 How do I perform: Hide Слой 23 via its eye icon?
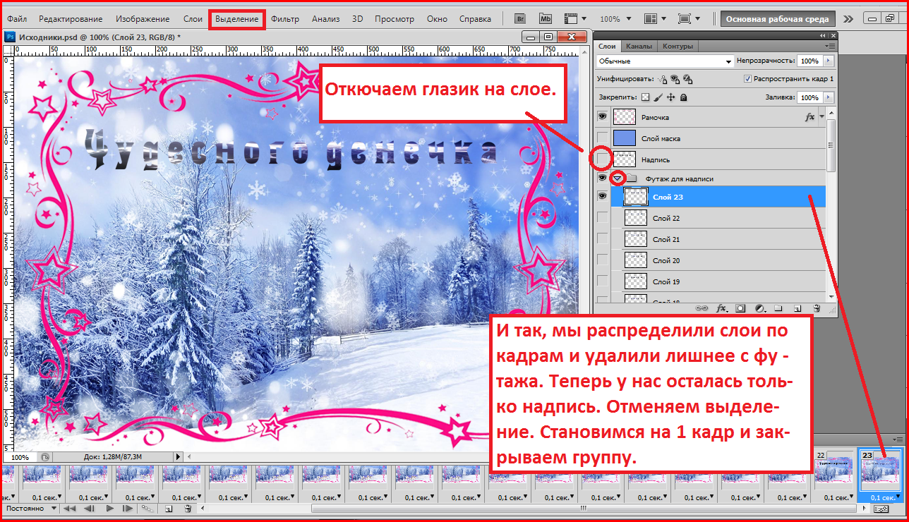point(602,197)
